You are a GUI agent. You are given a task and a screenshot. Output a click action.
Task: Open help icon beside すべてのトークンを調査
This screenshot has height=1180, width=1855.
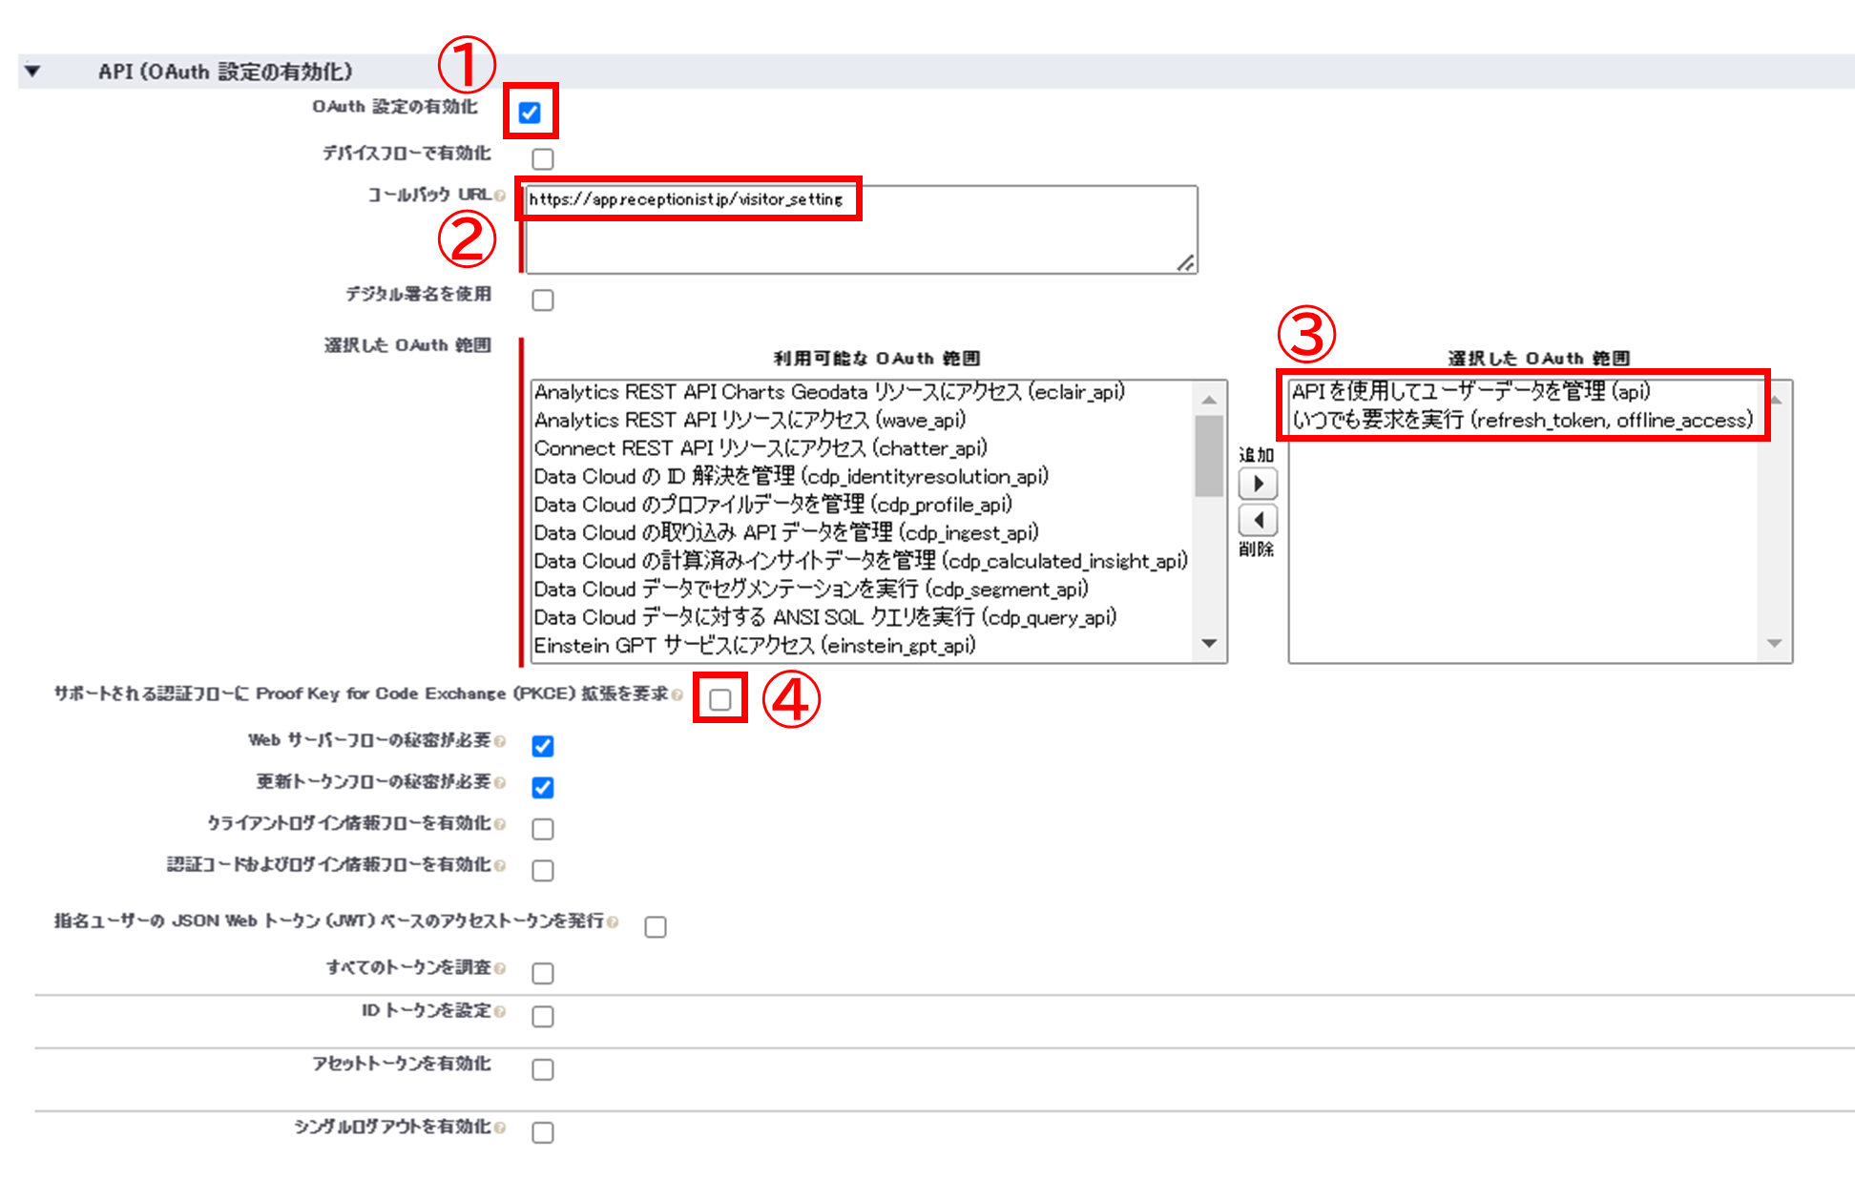tap(500, 968)
